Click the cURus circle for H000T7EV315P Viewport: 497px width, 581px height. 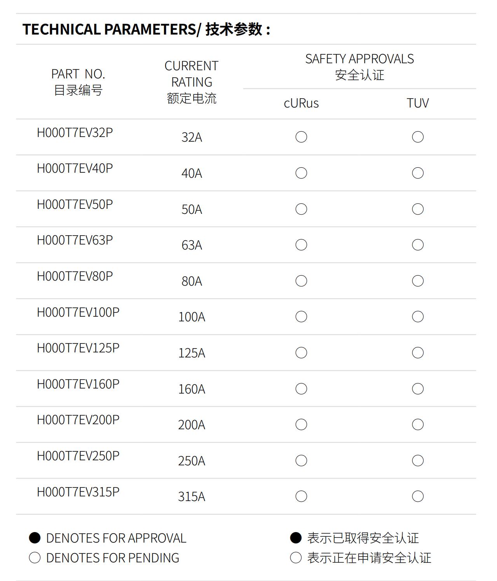point(301,496)
